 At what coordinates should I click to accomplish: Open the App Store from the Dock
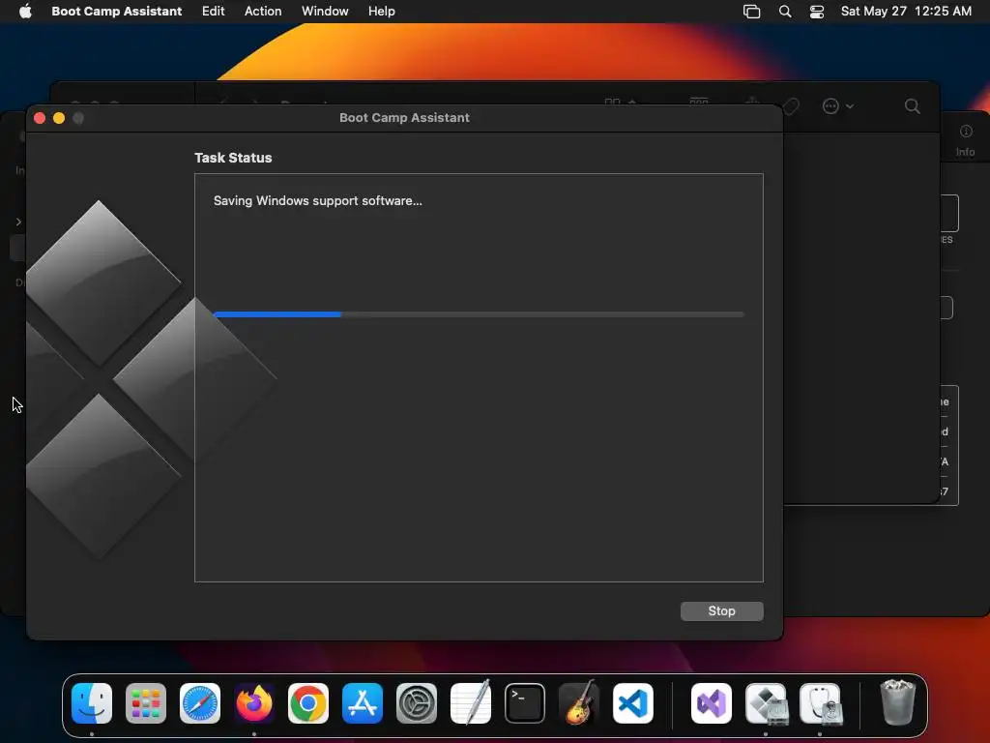363,703
